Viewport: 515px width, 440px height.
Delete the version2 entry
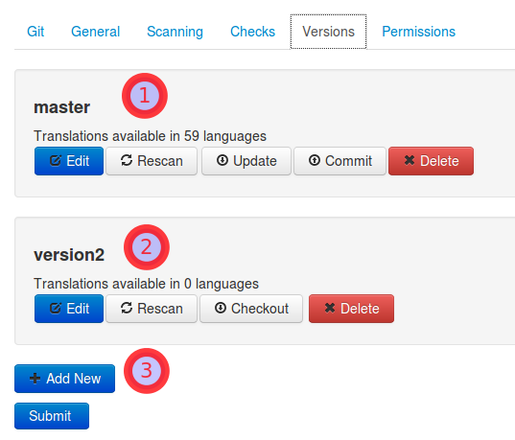[351, 309]
